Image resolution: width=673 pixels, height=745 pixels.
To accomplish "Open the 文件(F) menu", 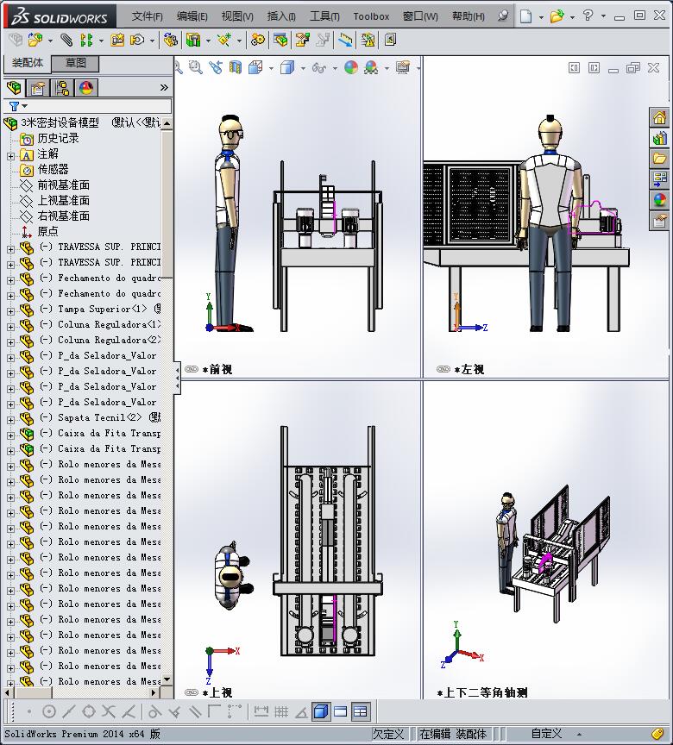I will pyautogui.click(x=147, y=16).
